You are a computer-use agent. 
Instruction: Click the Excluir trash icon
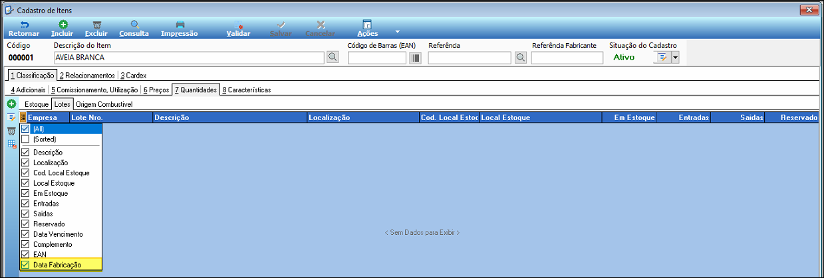pos(96,25)
